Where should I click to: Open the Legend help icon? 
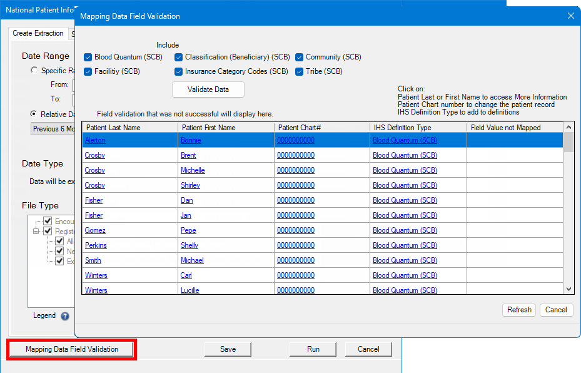tap(65, 316)
